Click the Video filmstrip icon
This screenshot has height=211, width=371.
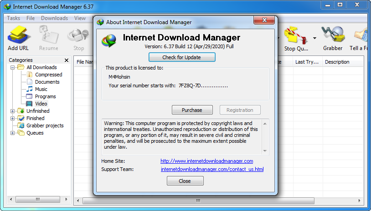coord(29,104)
